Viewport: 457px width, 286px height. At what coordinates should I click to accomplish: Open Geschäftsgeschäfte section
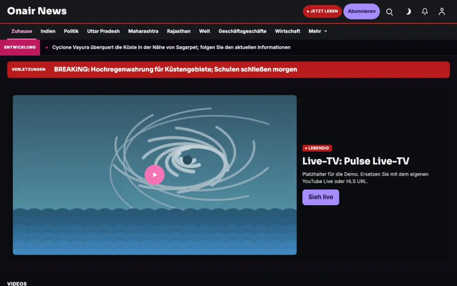(243, 31)
